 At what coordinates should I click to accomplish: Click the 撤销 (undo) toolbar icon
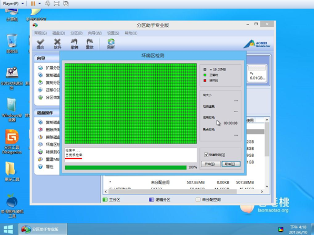tap(74, 44)
